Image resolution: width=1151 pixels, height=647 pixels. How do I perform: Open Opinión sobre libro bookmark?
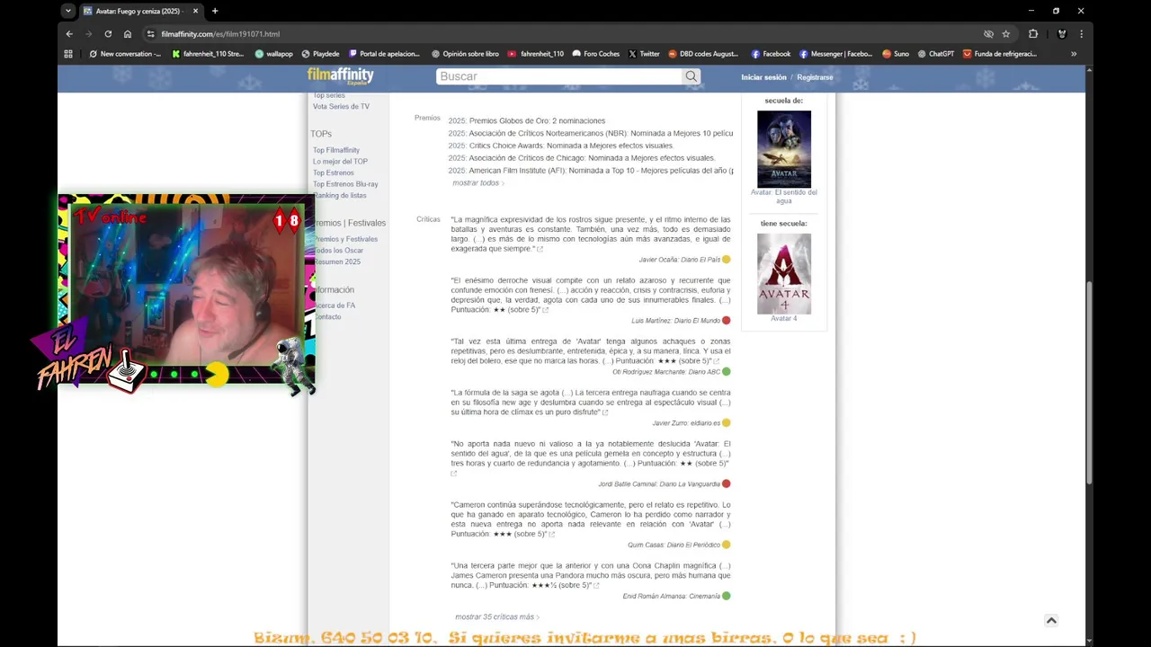[x=465, y=54]
